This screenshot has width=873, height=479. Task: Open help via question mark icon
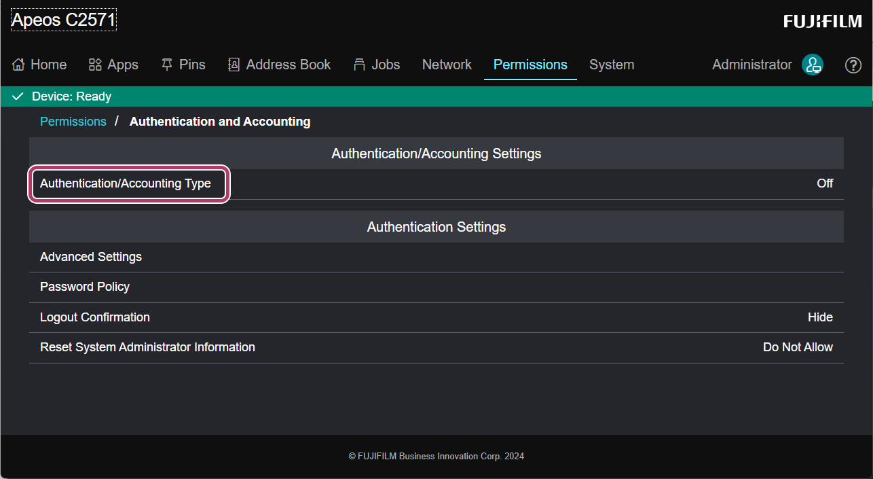click(853, 65)
